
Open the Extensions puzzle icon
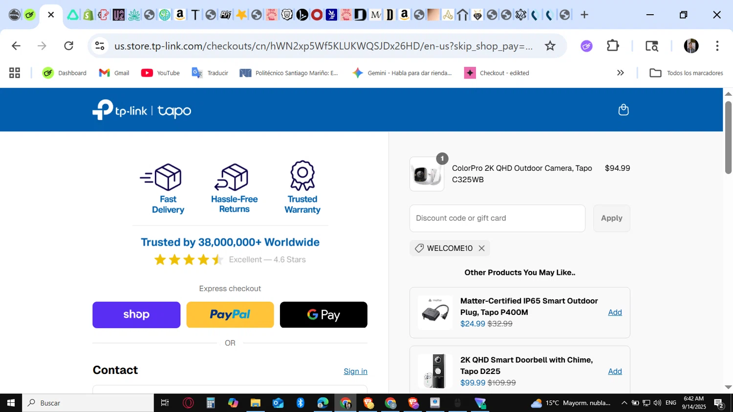click(613, 46)
